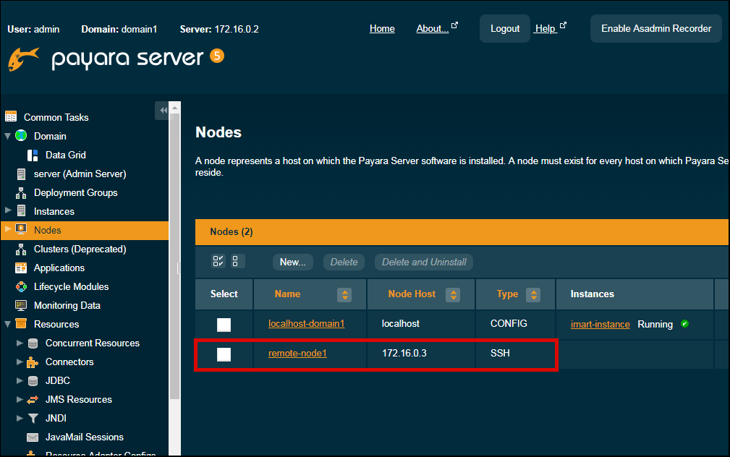
Task: Sort the Node Host column
Action: 453,294
